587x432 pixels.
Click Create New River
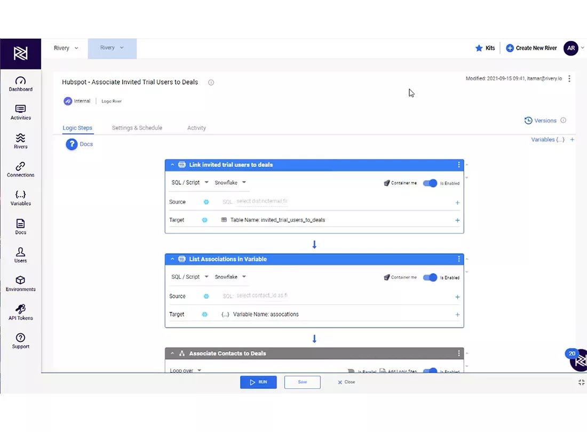point(531,48)
